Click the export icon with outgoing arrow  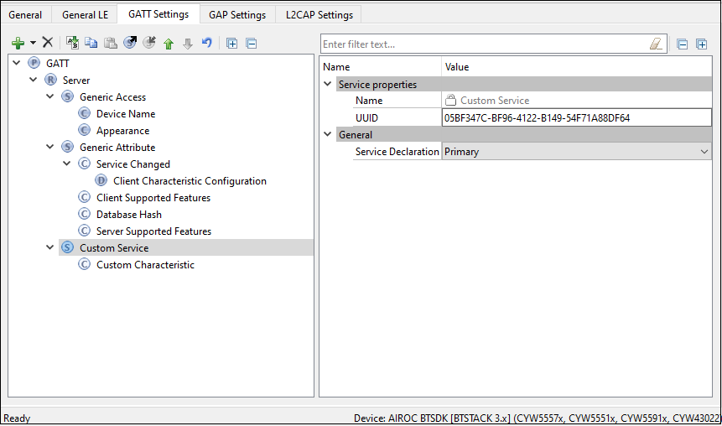pyautogui.click(x=130, y=43)
